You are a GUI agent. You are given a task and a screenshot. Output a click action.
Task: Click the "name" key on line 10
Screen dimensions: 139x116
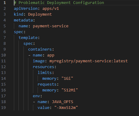[38, 55]
